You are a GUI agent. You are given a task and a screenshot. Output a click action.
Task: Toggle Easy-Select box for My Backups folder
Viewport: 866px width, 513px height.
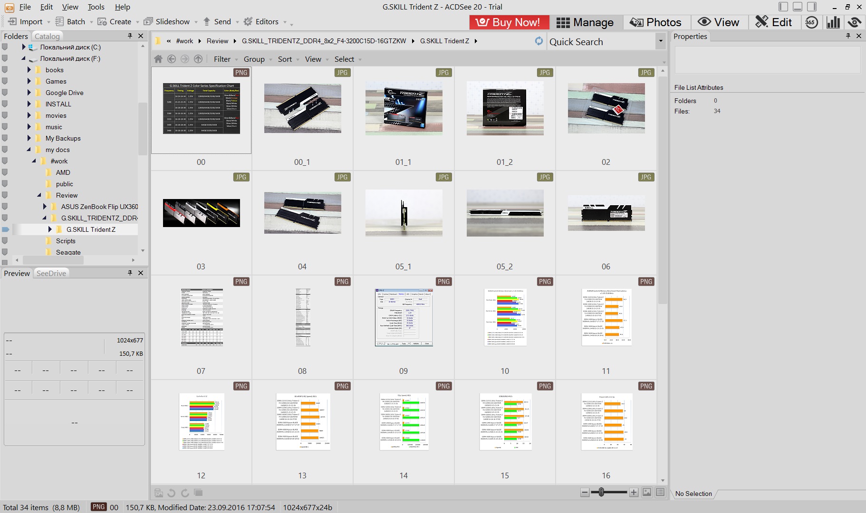point(5,138)
